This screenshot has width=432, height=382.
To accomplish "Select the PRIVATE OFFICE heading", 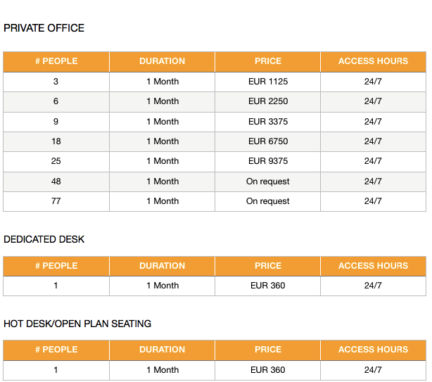I will pyautogui.click(x=44, y=28).
